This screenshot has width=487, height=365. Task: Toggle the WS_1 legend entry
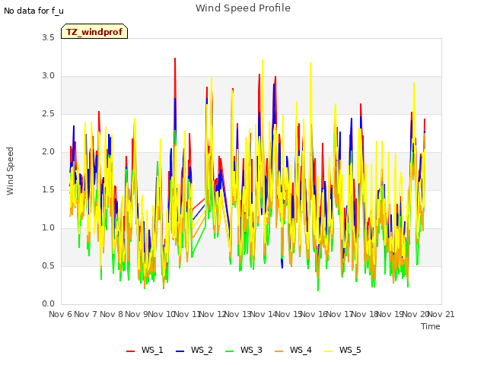coord(145,351)
